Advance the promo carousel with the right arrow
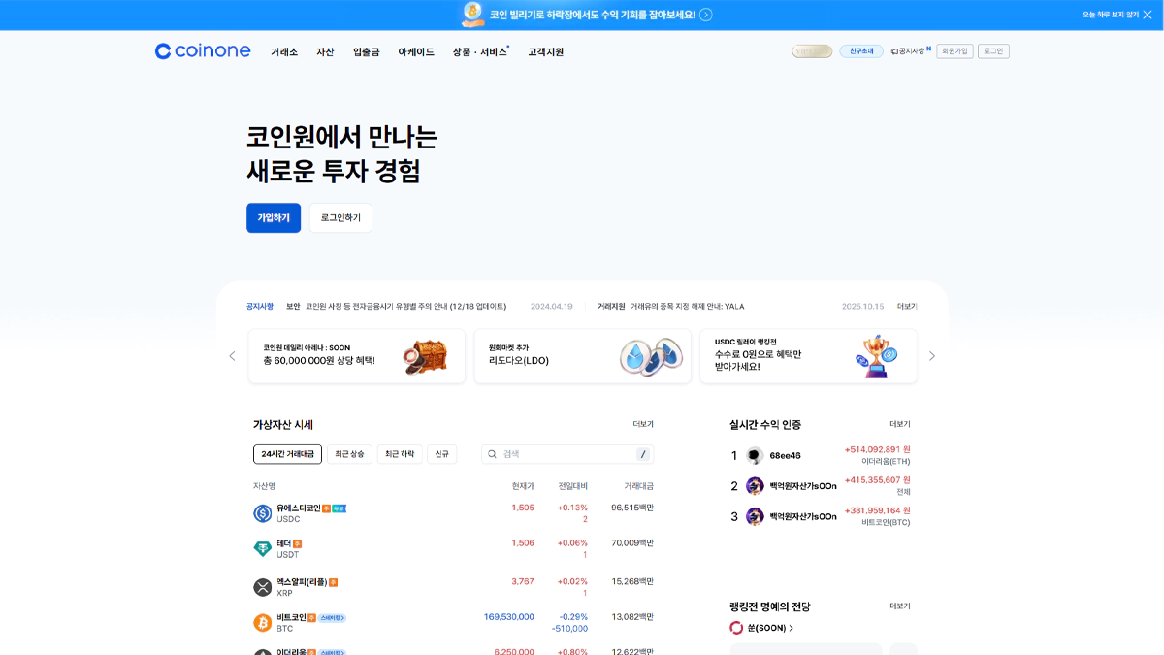 click(931, 356)
